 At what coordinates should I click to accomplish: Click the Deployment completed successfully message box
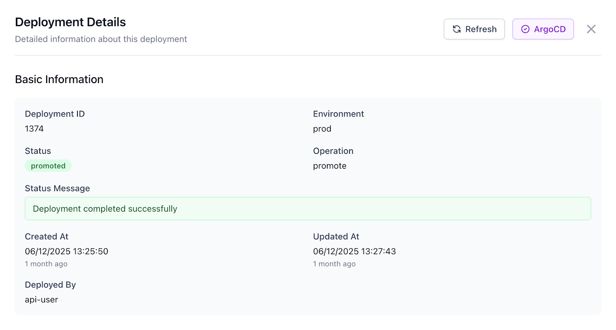click(308, 208)
